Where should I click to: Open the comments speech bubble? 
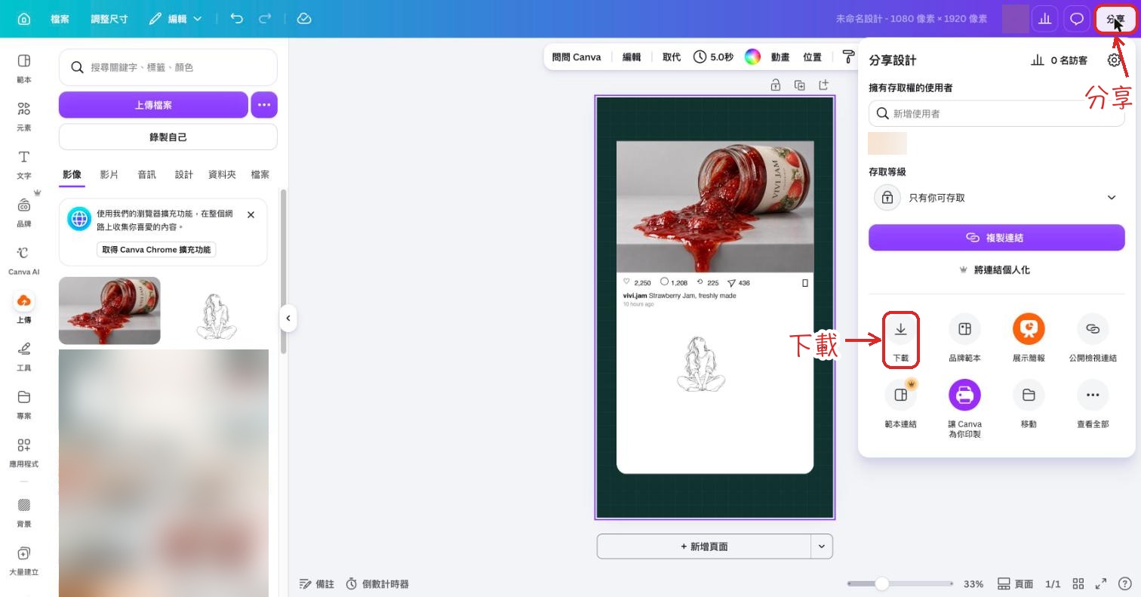point(1077,19)
